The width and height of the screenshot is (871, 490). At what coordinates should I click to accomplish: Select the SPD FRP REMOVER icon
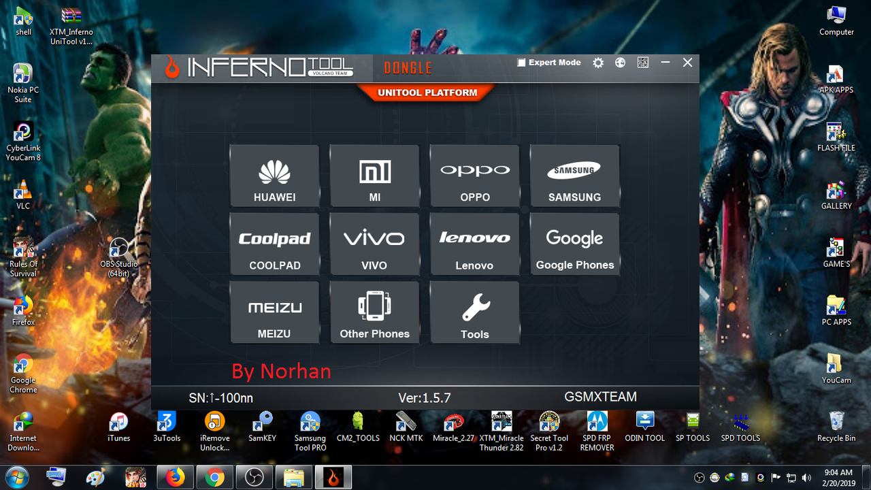tap(597, 431)
